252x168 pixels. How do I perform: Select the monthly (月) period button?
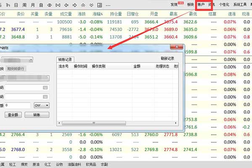tap(33, 5)
